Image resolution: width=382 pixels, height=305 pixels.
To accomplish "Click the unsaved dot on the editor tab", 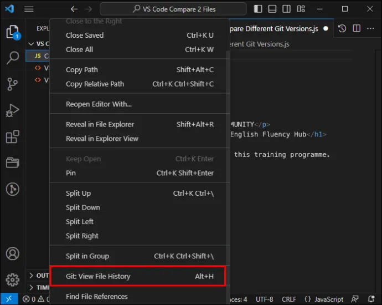I will [x=326, y=28].
